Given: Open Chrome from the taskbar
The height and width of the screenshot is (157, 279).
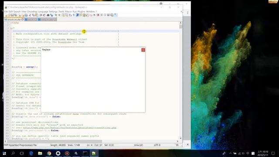Looking at the screenshot, I should click(x=49, y=153).
